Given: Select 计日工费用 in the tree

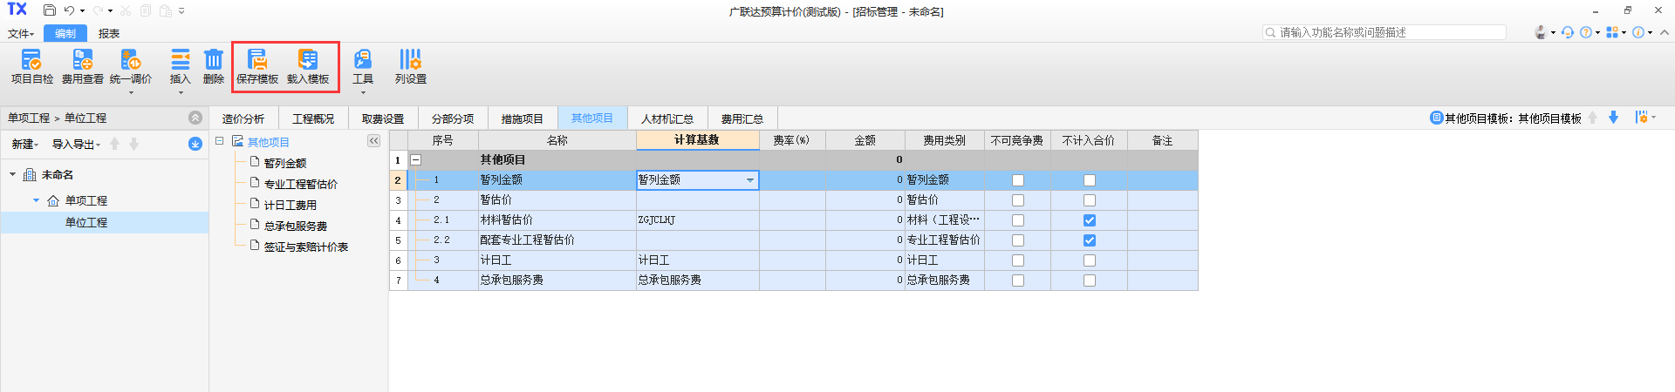Looking at the screenshot, I should pyautogui.click(x=290, y=206).
